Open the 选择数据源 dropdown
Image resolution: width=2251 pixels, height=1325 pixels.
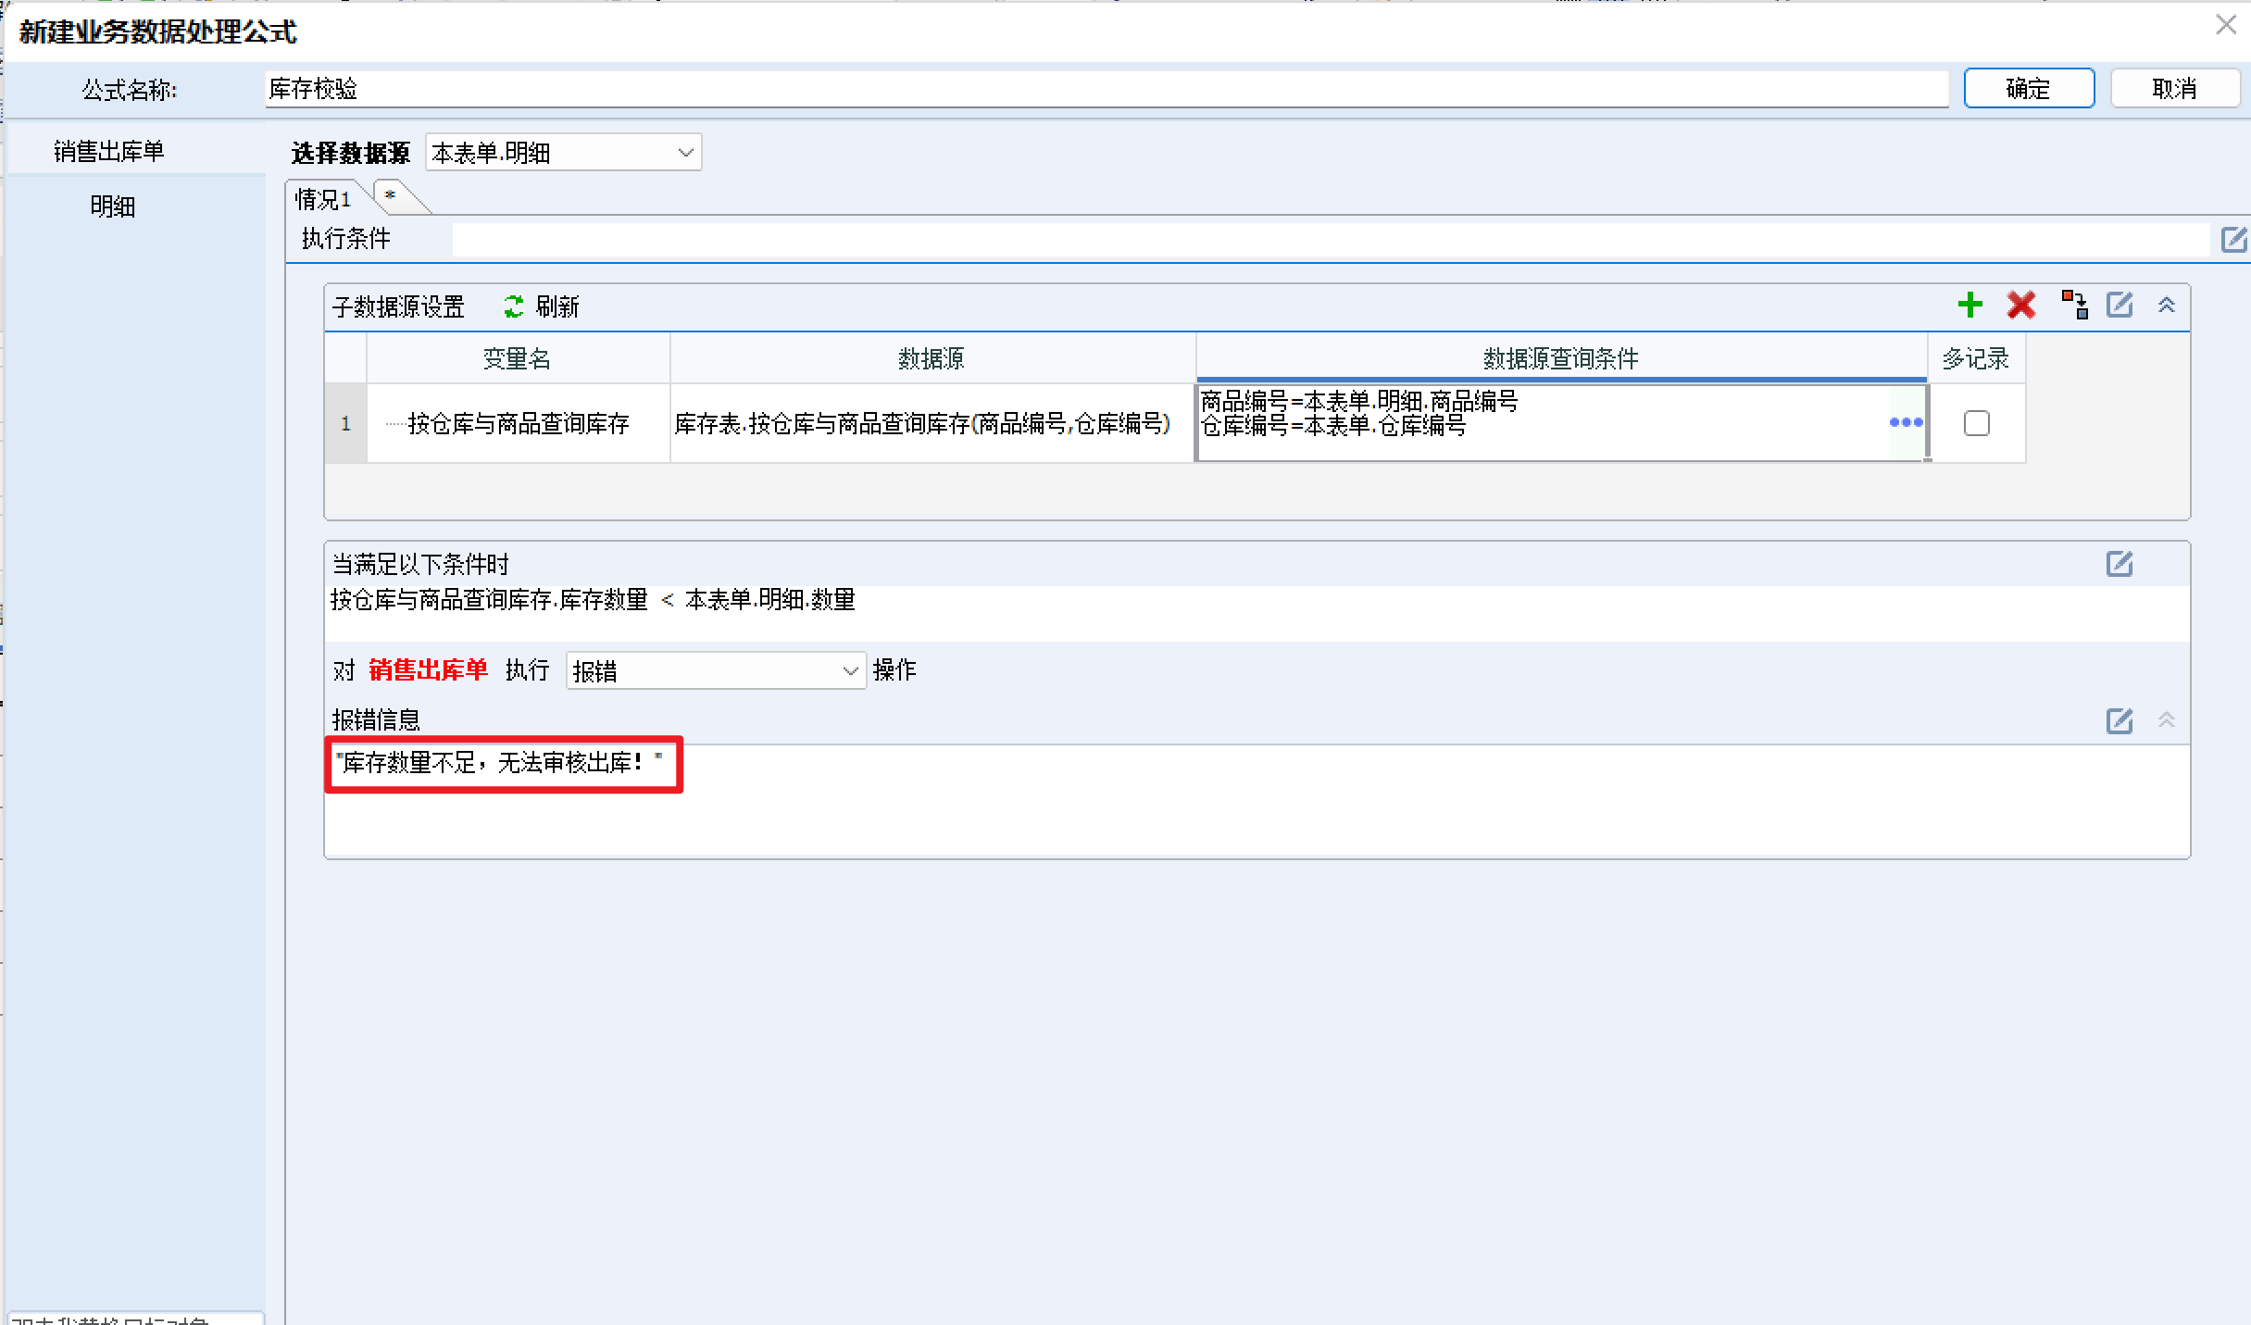pyautogui.click(x=563, y=153)
